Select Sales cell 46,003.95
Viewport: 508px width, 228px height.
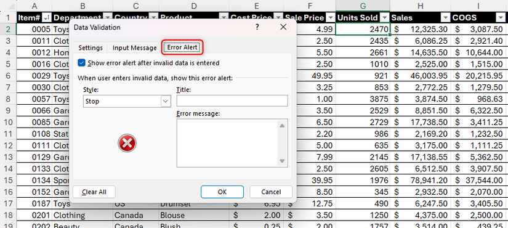420,76
